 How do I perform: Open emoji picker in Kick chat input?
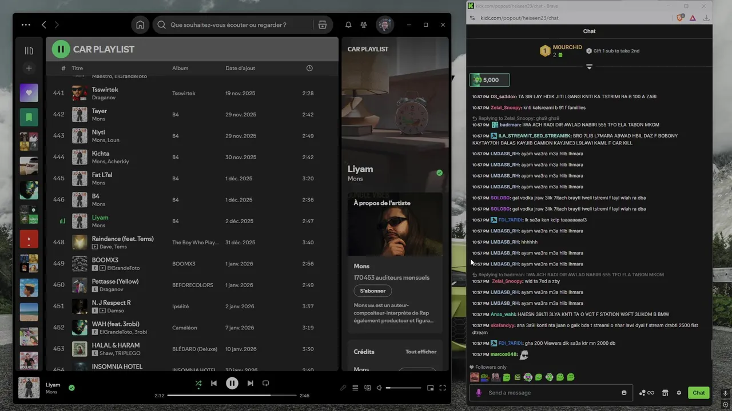click(624, 393)
